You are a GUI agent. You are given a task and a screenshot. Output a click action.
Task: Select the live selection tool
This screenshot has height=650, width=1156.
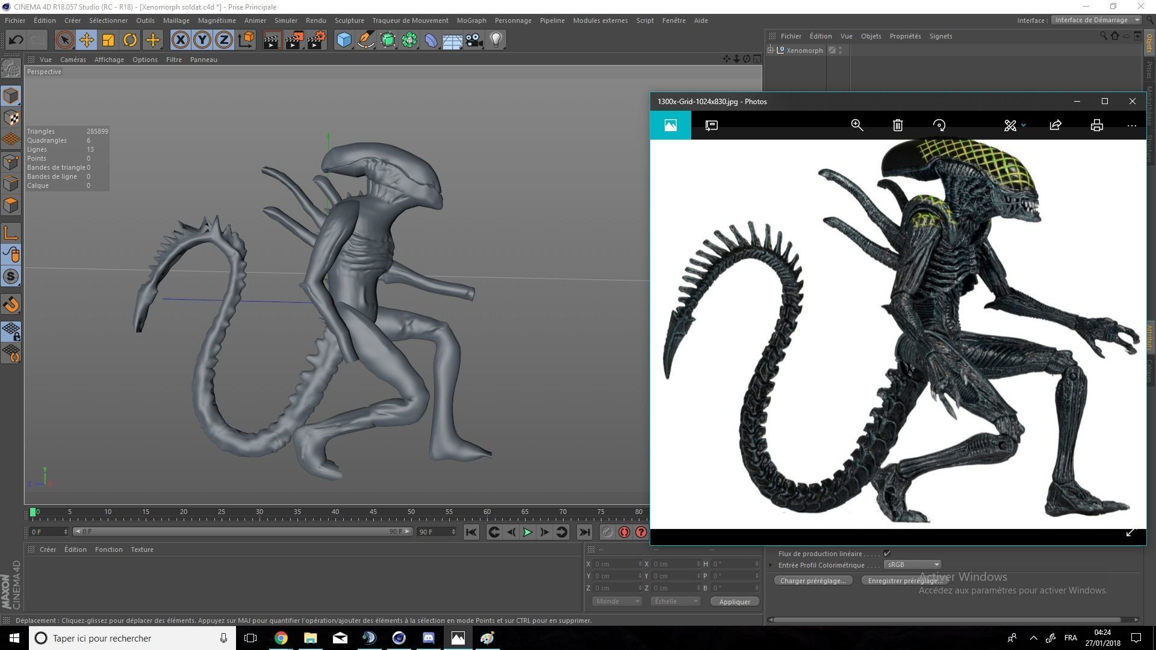(x=64, y=40)
